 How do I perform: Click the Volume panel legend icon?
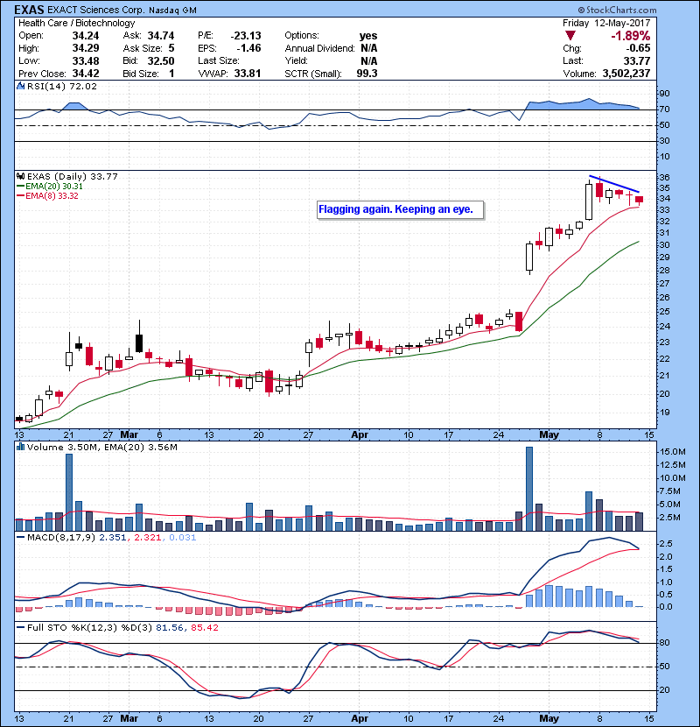tap(21, 448)
